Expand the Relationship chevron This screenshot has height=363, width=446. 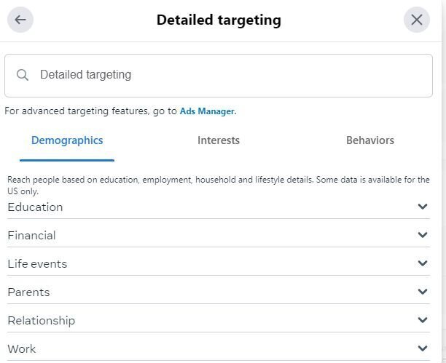(x=423, y=320)
